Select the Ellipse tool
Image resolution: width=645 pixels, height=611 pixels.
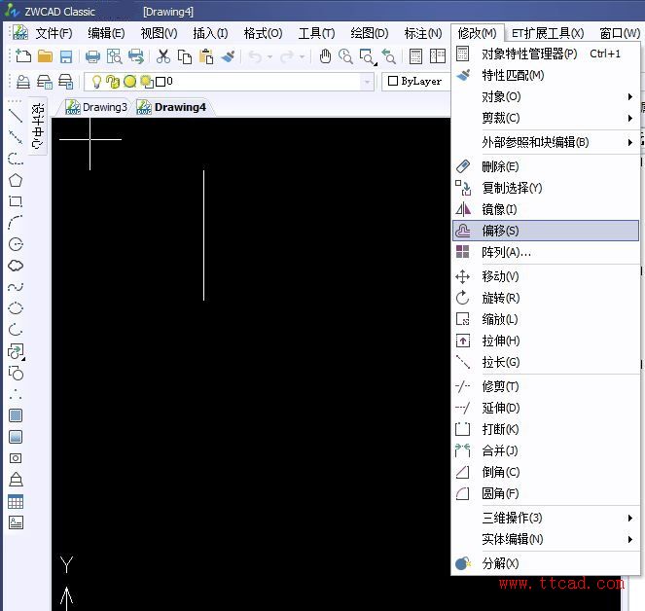16,308
